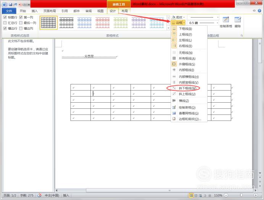
Task: Click the 绘制表格 draw table ribbon button
Action: click(226, 22)
